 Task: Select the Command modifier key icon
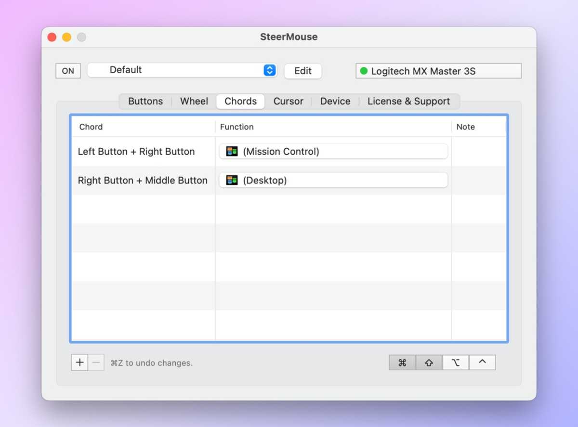403,362
